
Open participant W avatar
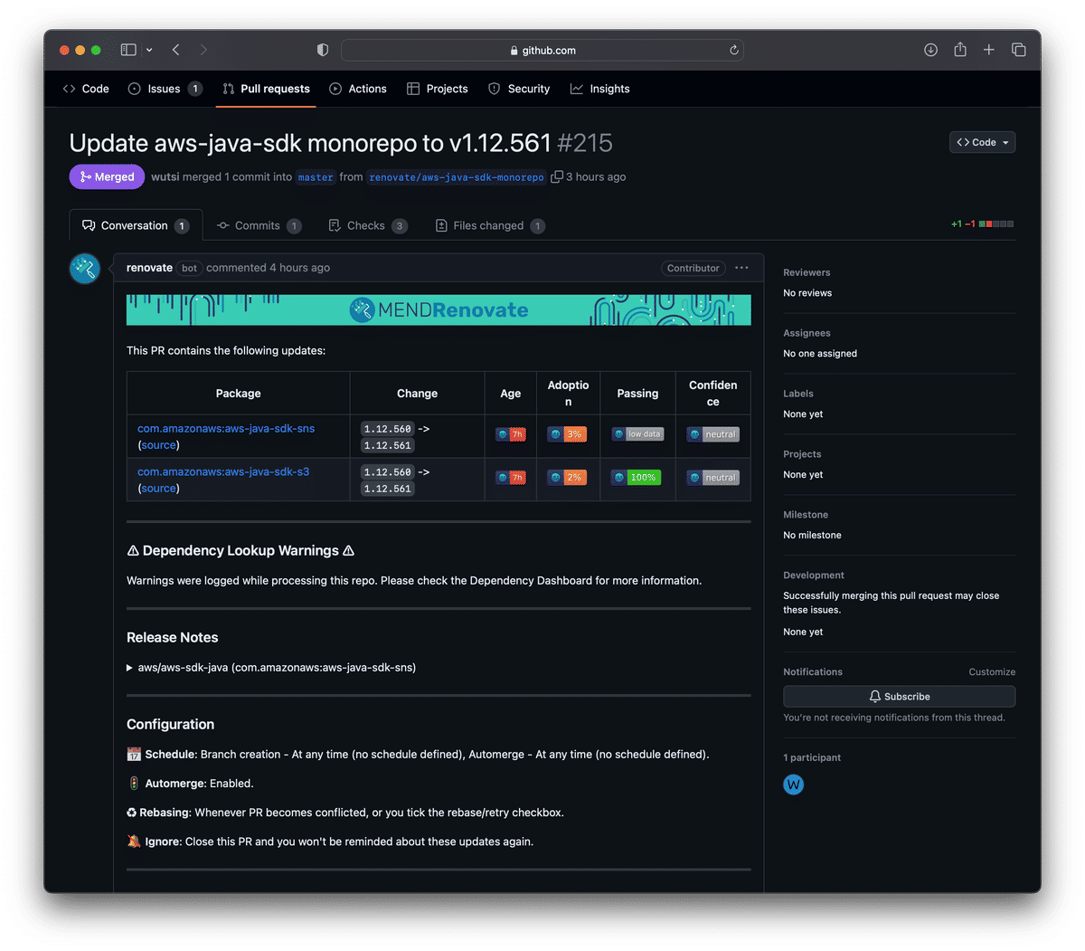click(x=794, y=785)
